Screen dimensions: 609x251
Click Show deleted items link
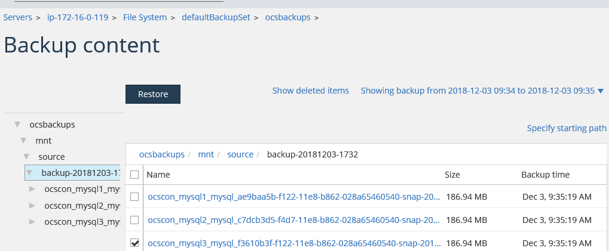(310, 91)
